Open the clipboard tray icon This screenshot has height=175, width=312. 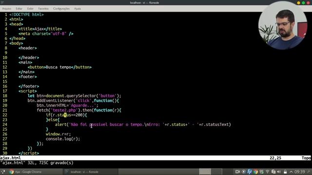(x=273, y=172)
